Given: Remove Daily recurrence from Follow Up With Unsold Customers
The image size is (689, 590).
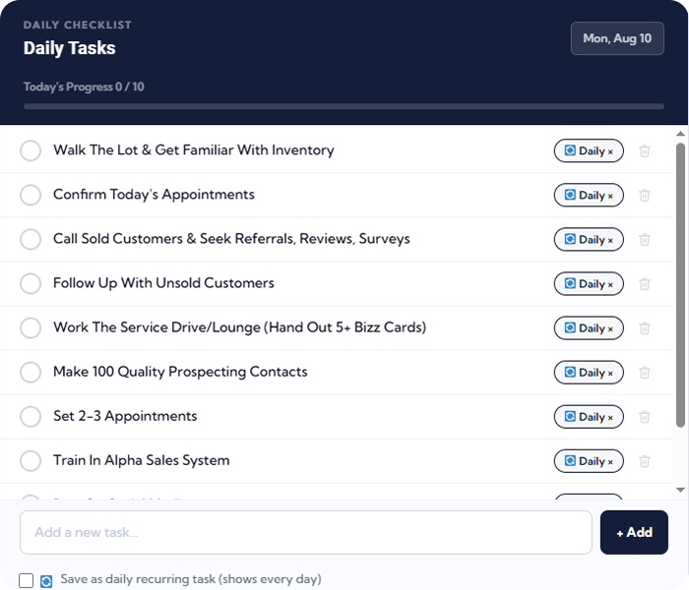Looking at the screenshot, I should click(610, 285).
